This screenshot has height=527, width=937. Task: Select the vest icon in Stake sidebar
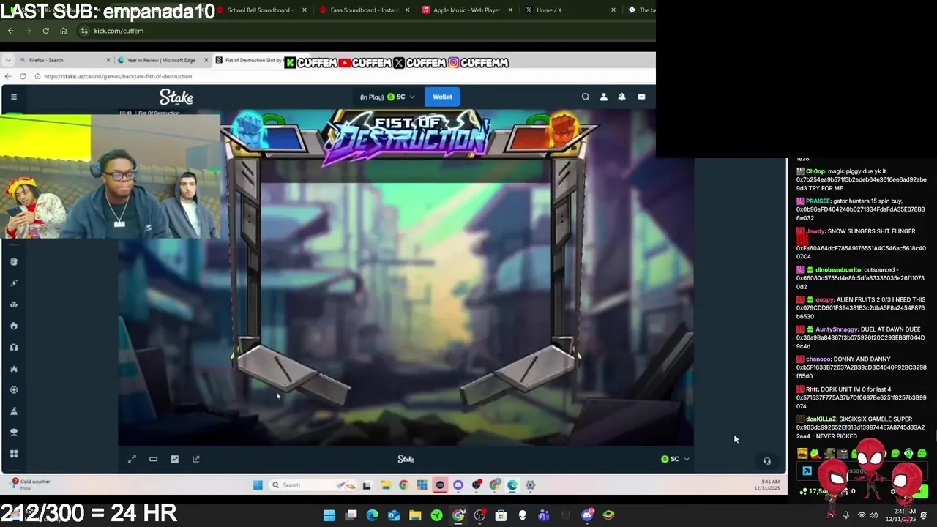[x=14, y=347]
